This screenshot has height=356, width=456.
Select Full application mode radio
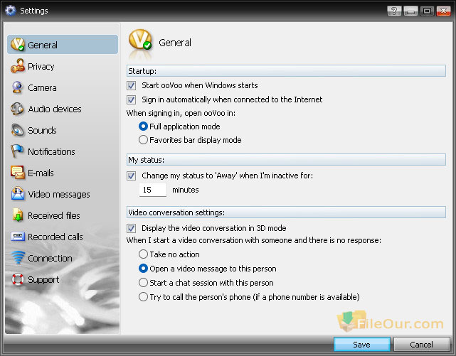click(x=143, y=126)
